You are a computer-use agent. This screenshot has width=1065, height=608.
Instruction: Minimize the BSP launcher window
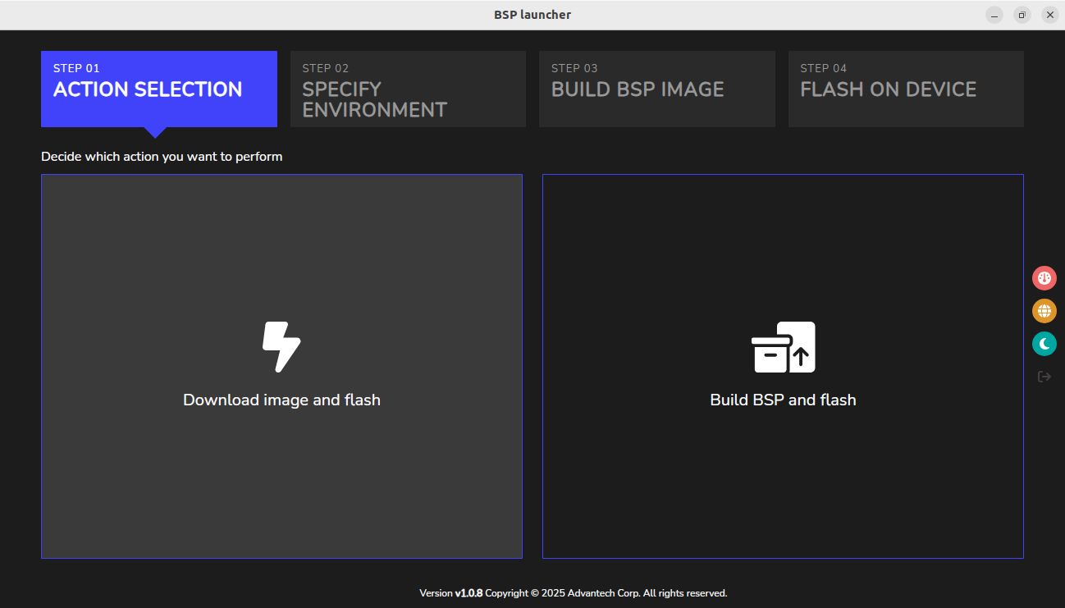[x=994, y=15]
